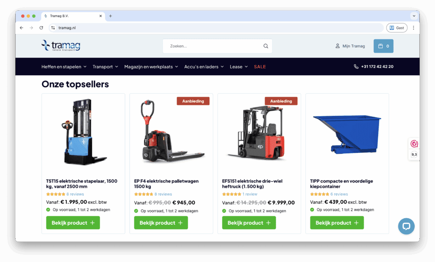435x262 pixels.
Task: Open the 8 reviews link for EP F4
Action: pyautogui.click(x=163, y=194)
